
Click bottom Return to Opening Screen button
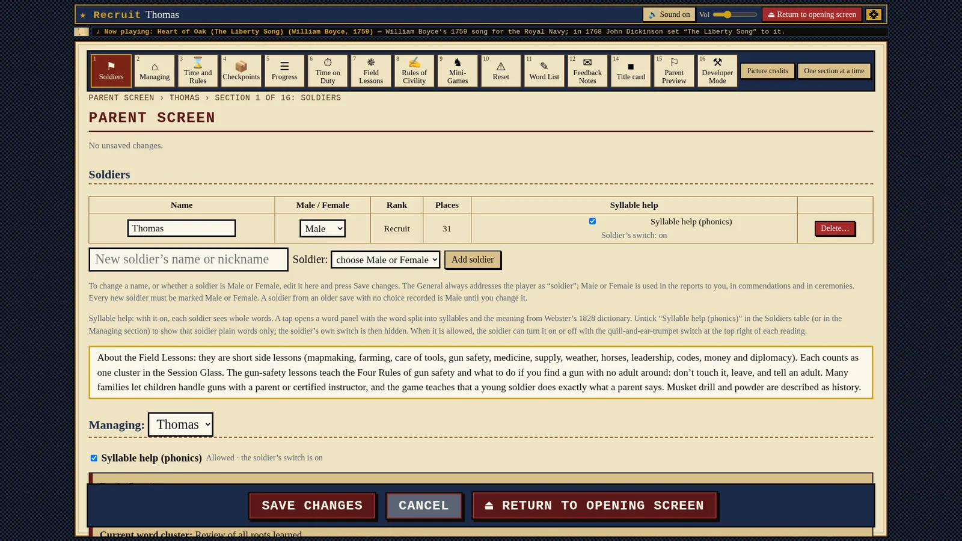(x=595, y=506)
